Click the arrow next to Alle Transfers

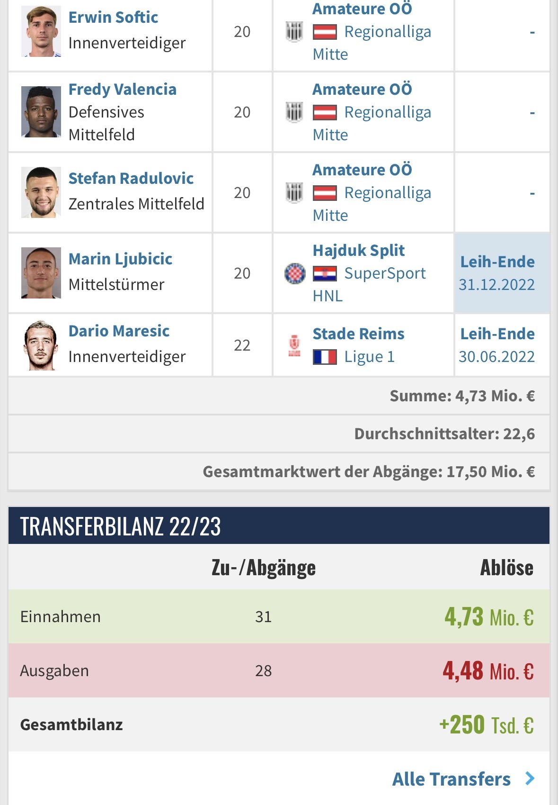coord(530,778)
